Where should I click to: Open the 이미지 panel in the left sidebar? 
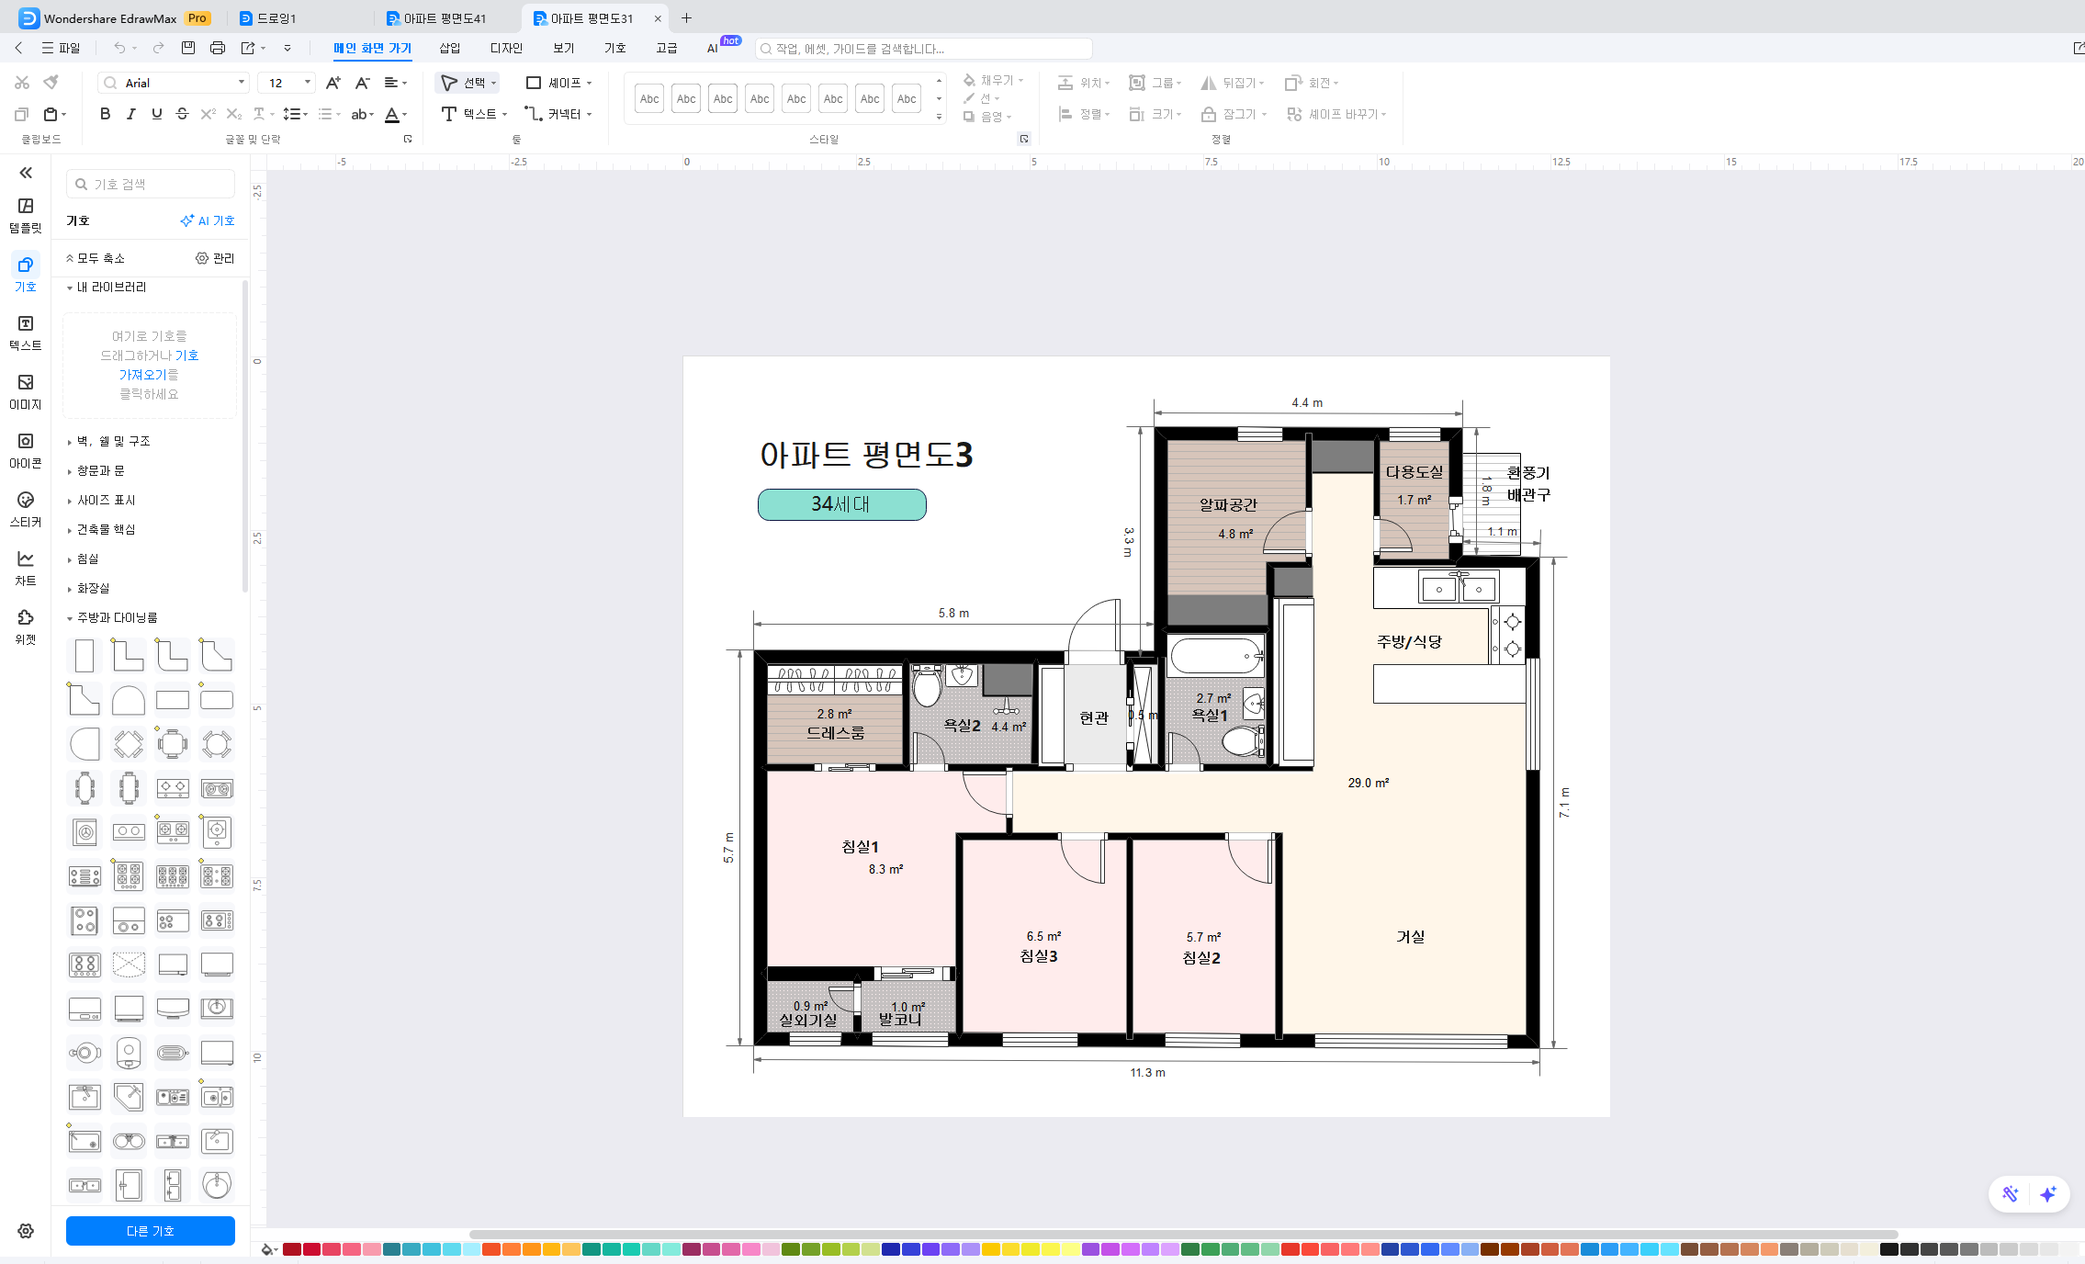pyautogui.click(x=25, y=392)
